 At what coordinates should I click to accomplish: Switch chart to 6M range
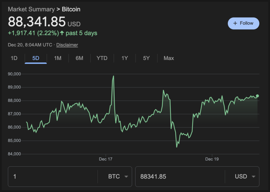click(79, 58)
